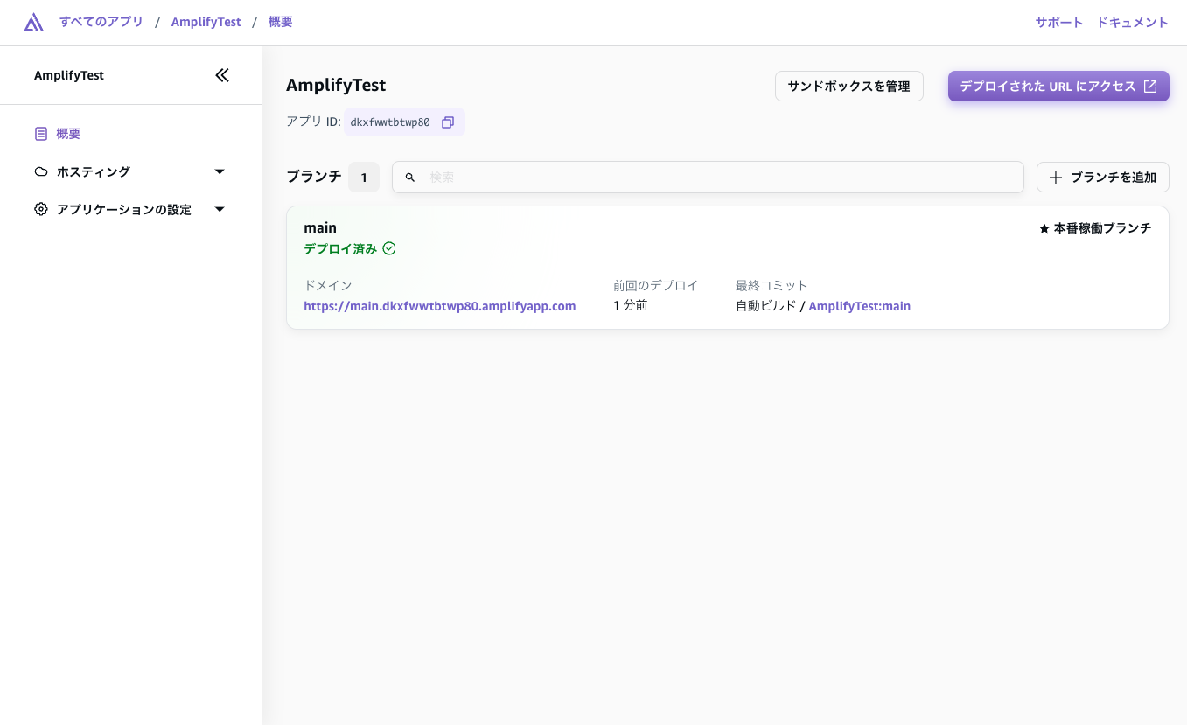Click the green デプロイ済み check icon

389,248
